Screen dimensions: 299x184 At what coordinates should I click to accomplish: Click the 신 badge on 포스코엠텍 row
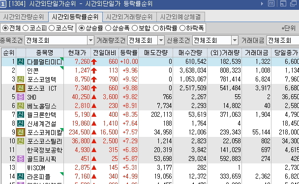pyautogui.click(x=21, y=79)
